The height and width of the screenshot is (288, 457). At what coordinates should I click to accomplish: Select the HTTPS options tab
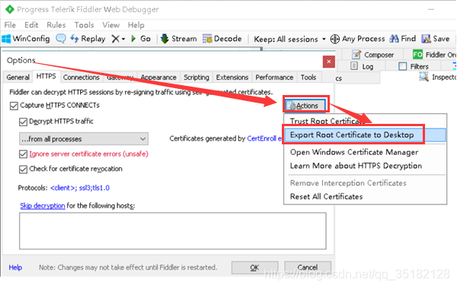tap(46, 77)
